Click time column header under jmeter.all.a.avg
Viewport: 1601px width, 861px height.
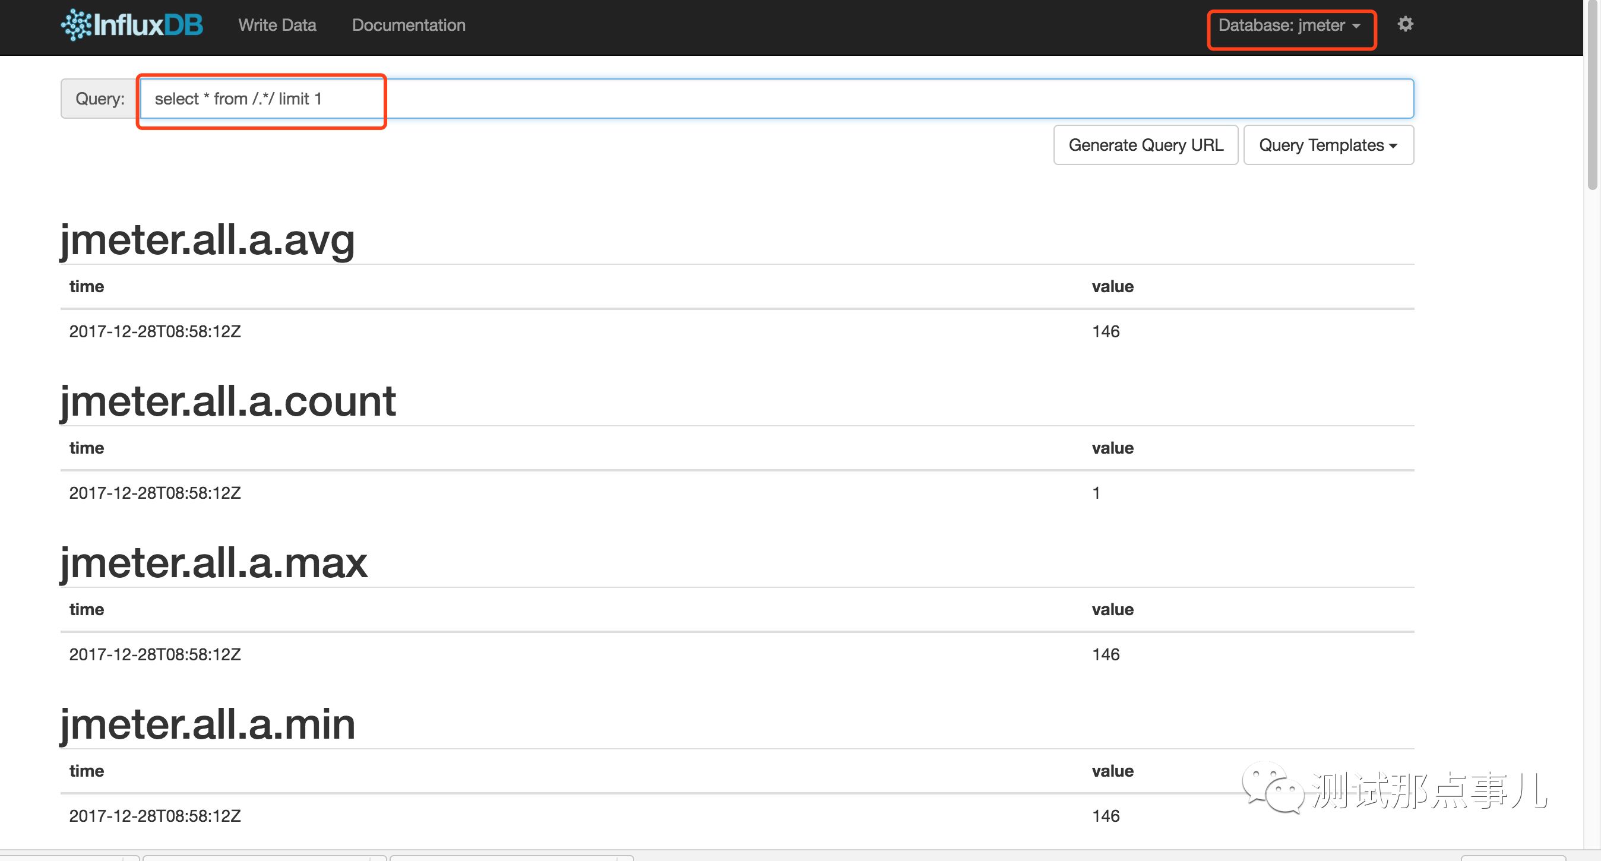click(86, 287)
